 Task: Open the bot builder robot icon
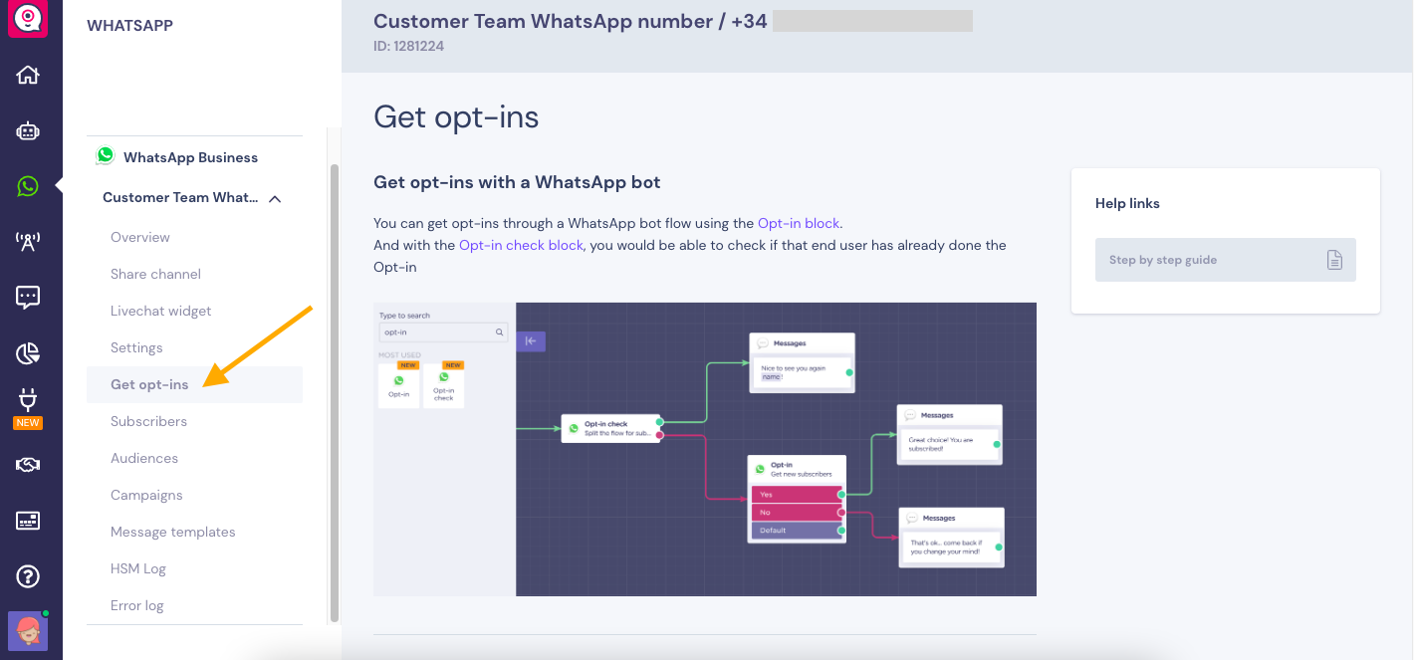[28, 130]
